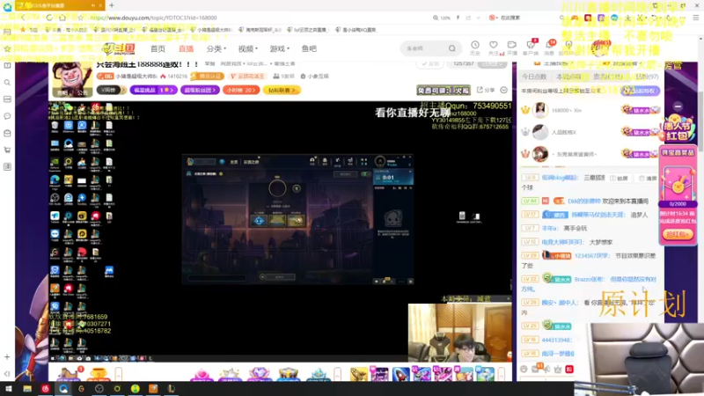Toggle the 锁屏 lock screen chat option
The width and height of the screenshot is (704, 396).
tap(620, 179)
